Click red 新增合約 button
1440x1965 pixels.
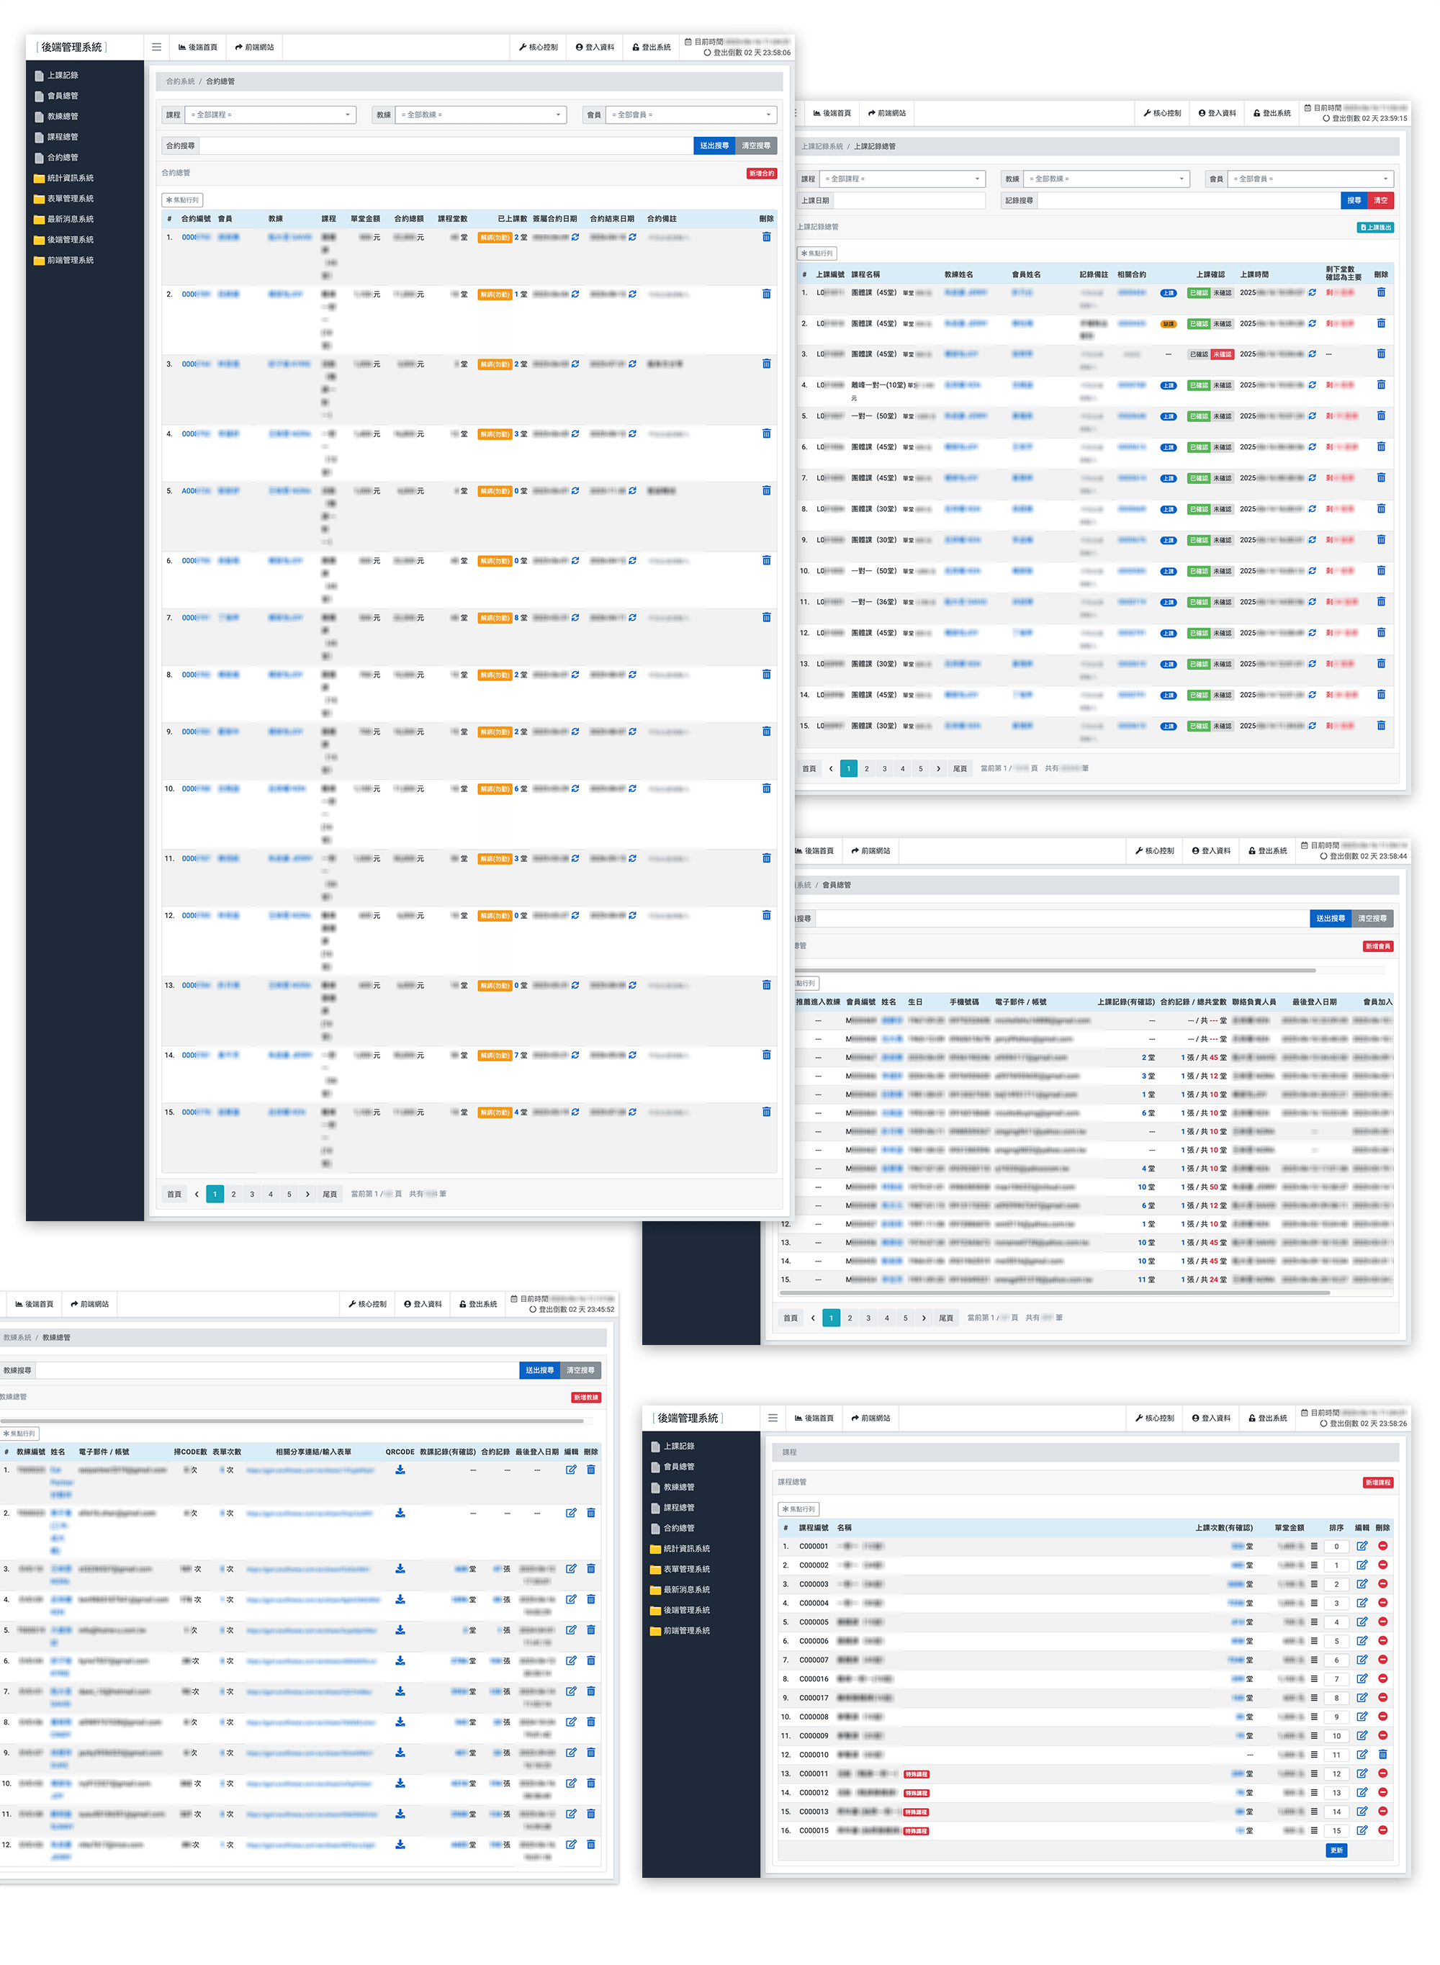coord(760,174)
